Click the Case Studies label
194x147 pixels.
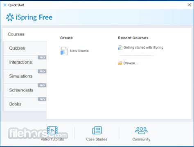97,139
